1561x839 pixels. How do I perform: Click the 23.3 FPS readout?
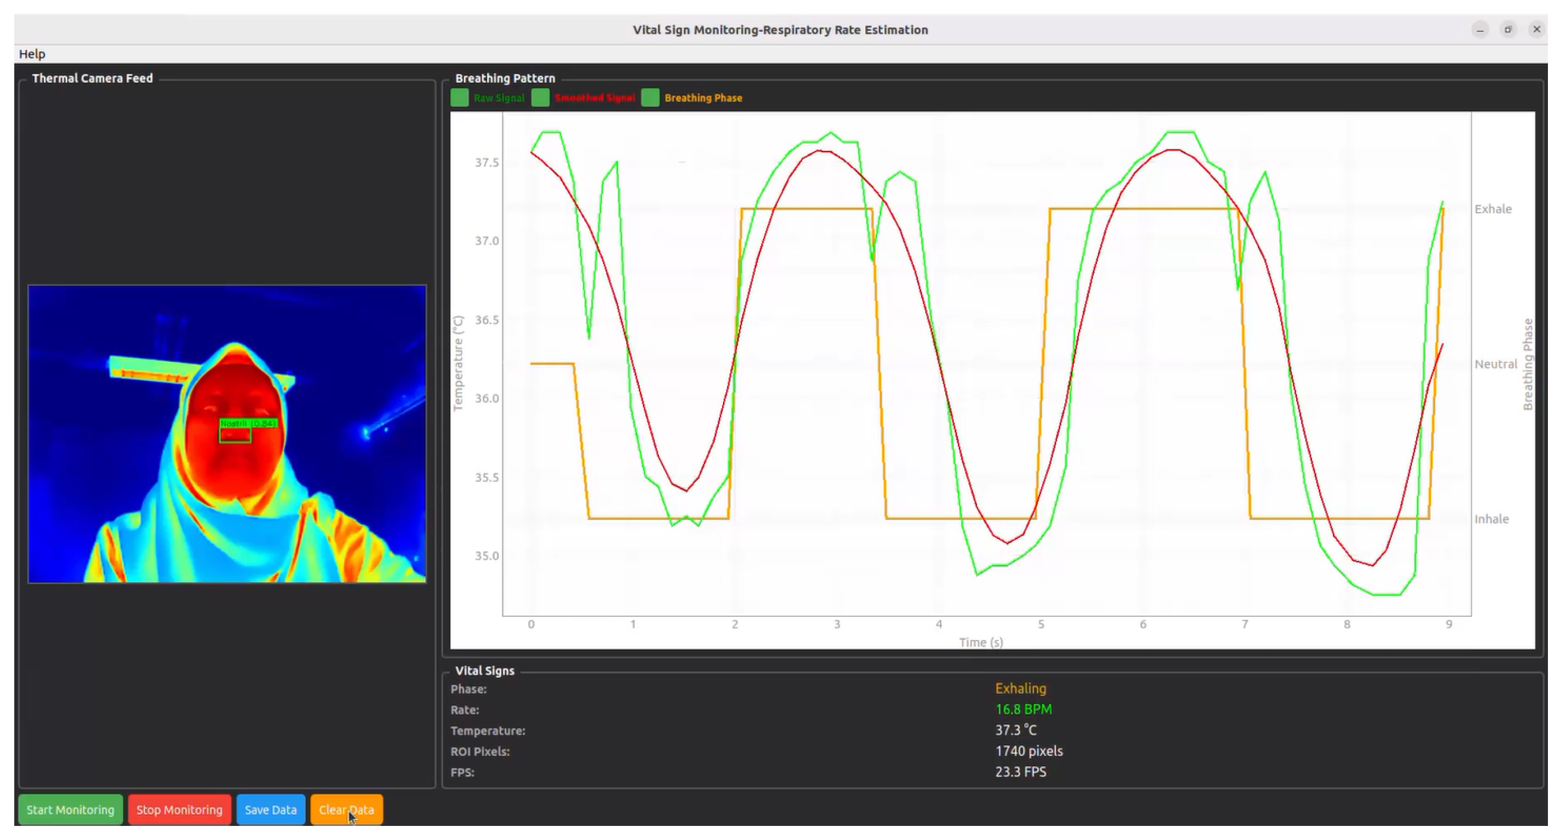(1020, 771)
